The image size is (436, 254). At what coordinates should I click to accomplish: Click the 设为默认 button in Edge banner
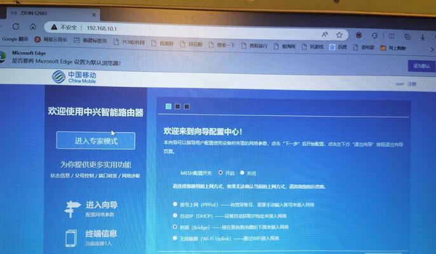(x=421, y=66)
